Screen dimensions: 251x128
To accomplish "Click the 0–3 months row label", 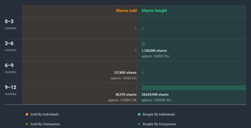I will tap(11, 24).
